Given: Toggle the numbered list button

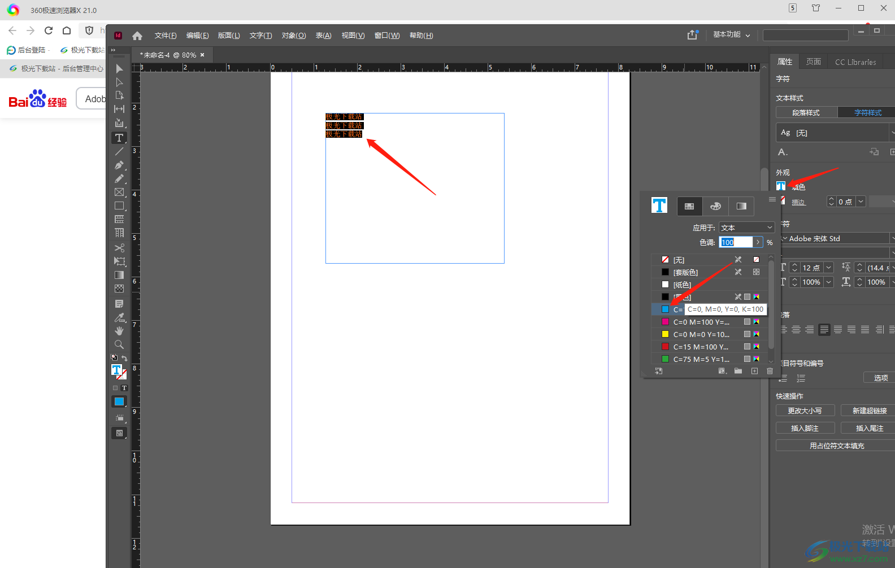Looking at the screenshot, I should [801, 378].
